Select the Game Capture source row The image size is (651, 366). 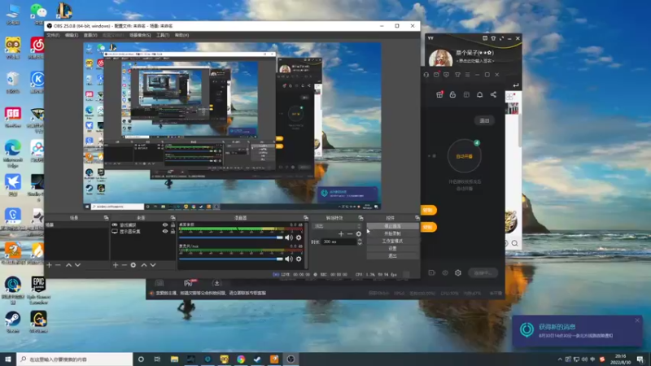coord(143,225)
